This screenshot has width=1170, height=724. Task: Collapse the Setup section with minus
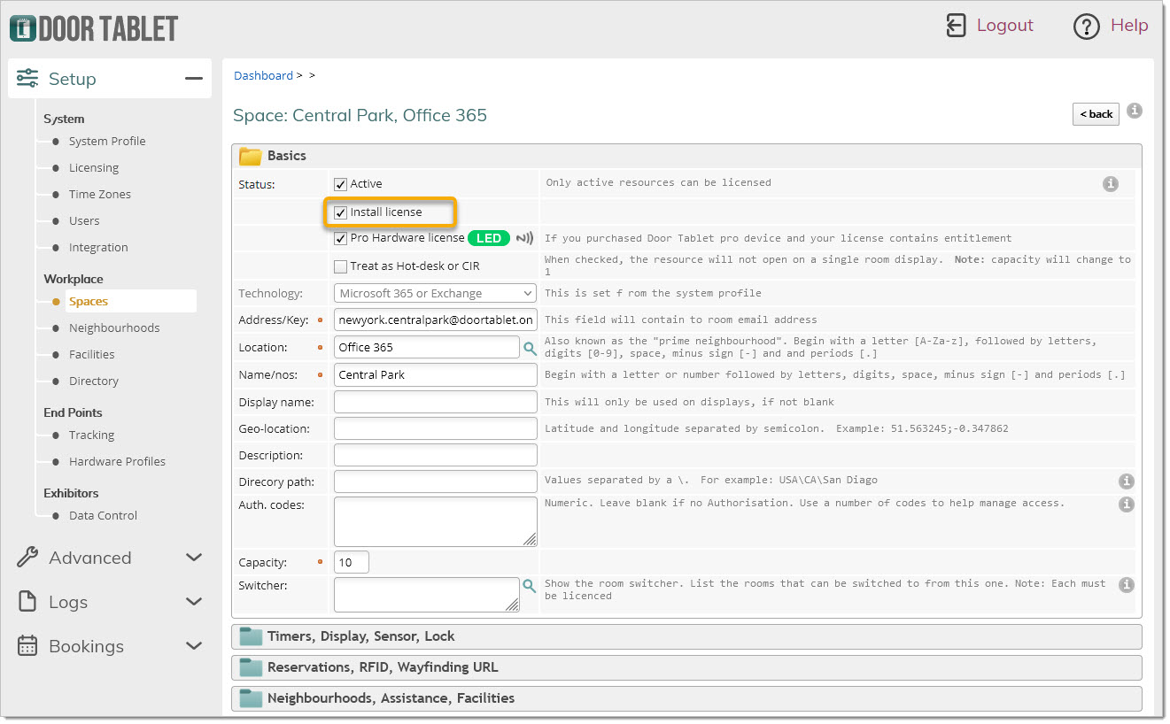194,79
